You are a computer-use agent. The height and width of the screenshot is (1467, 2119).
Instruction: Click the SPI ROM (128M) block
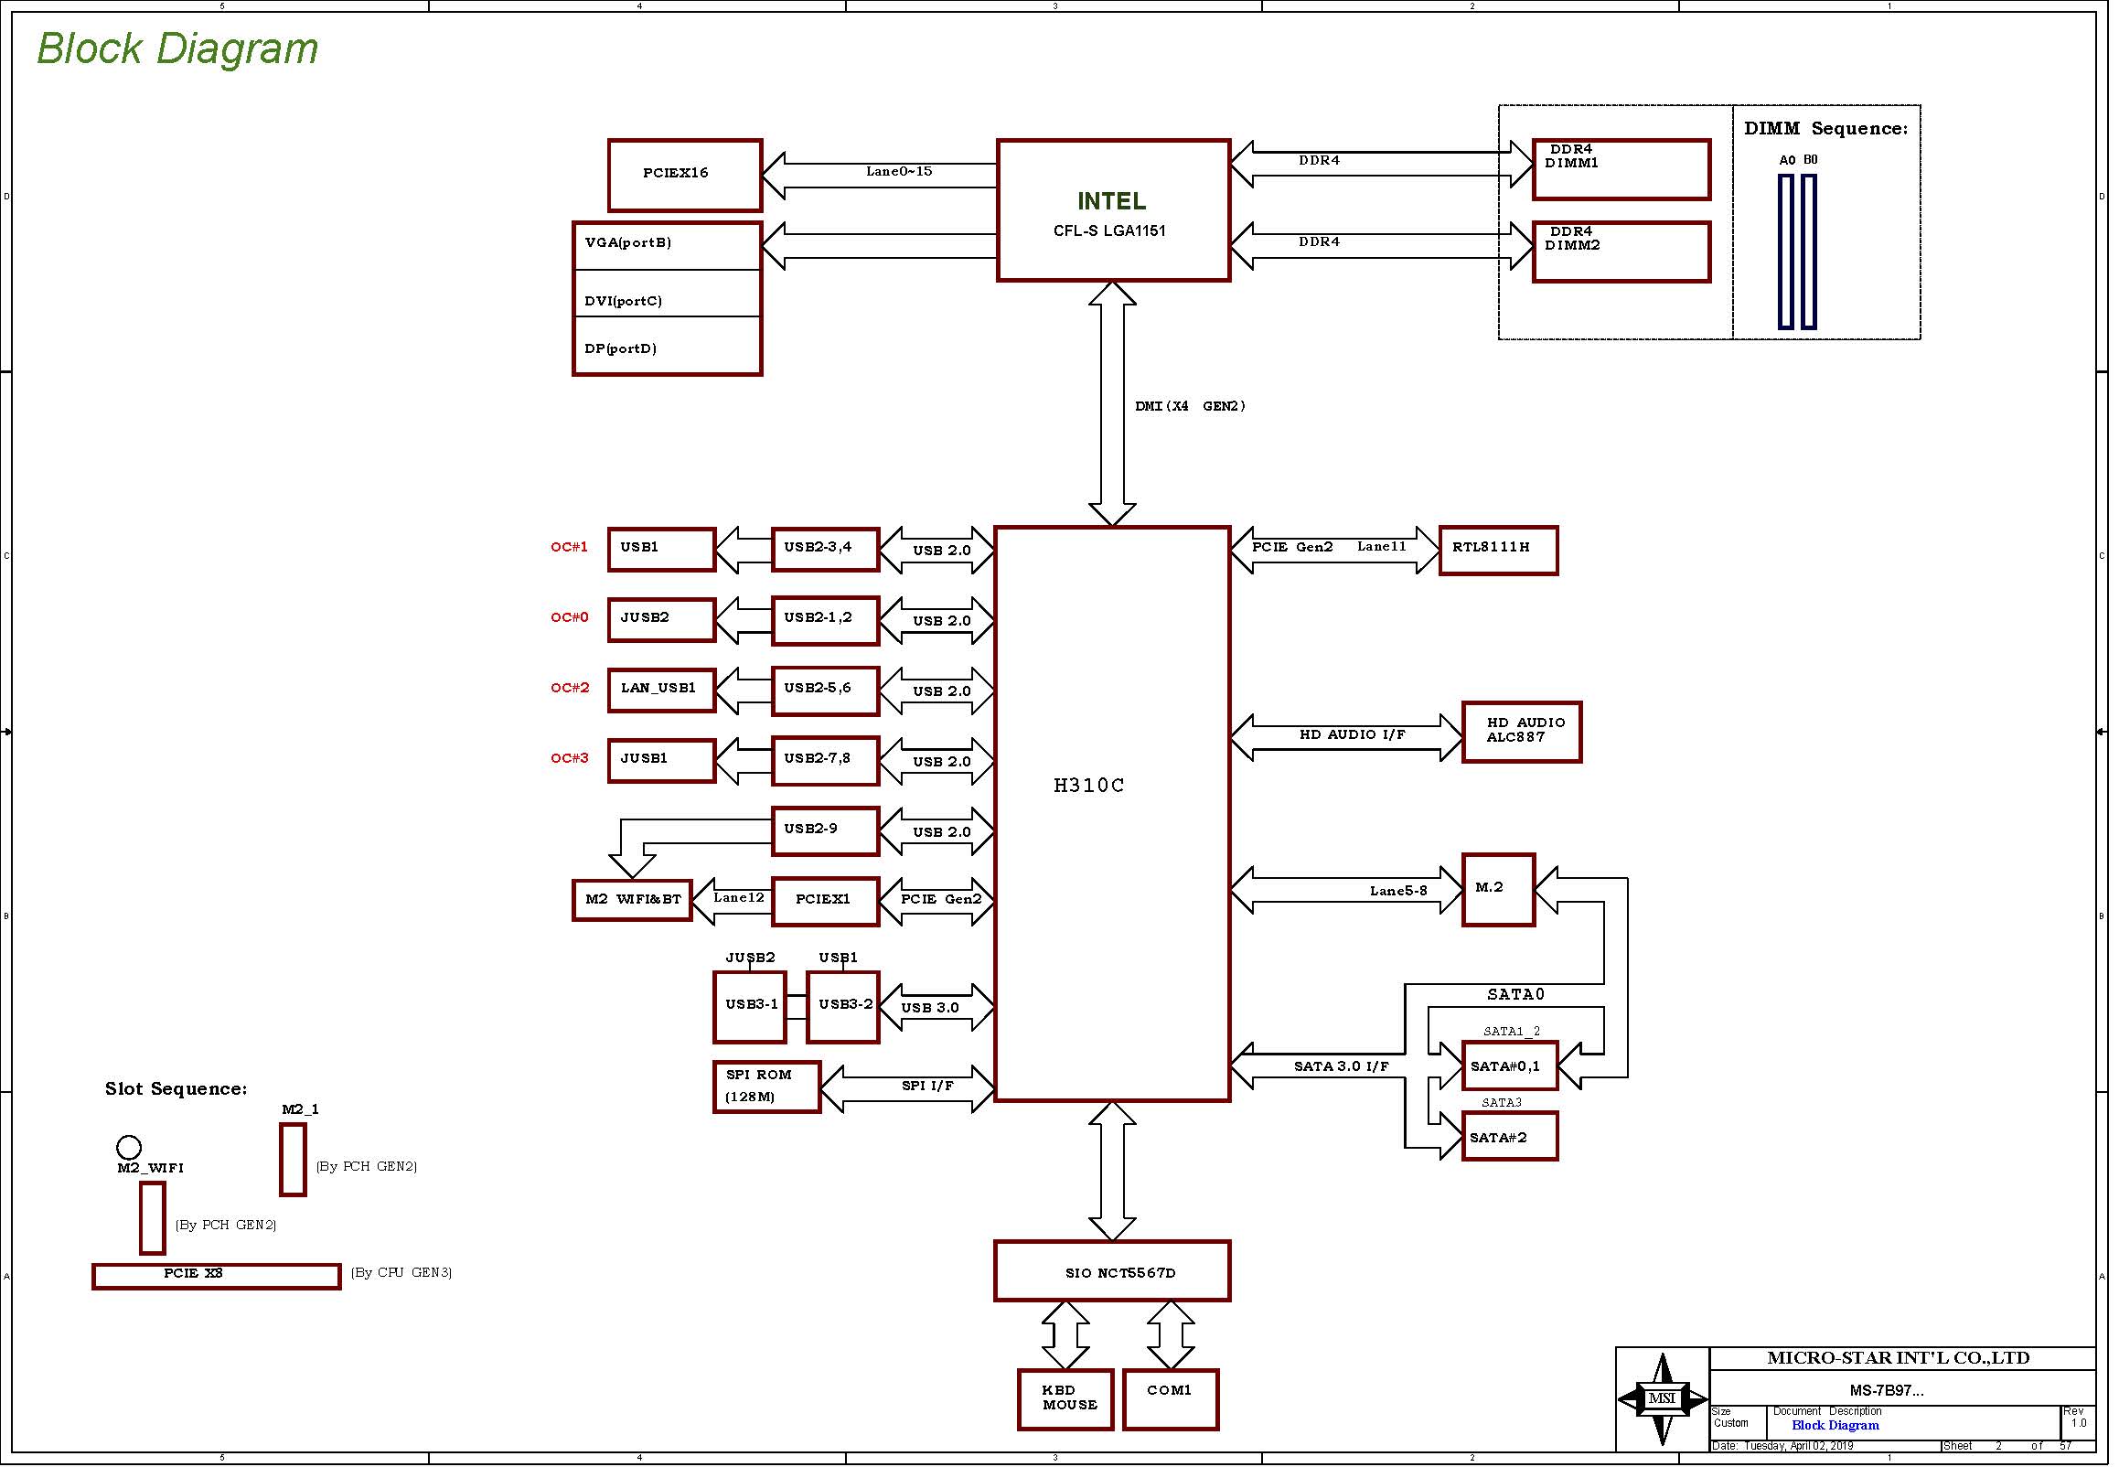point(766,1087)
